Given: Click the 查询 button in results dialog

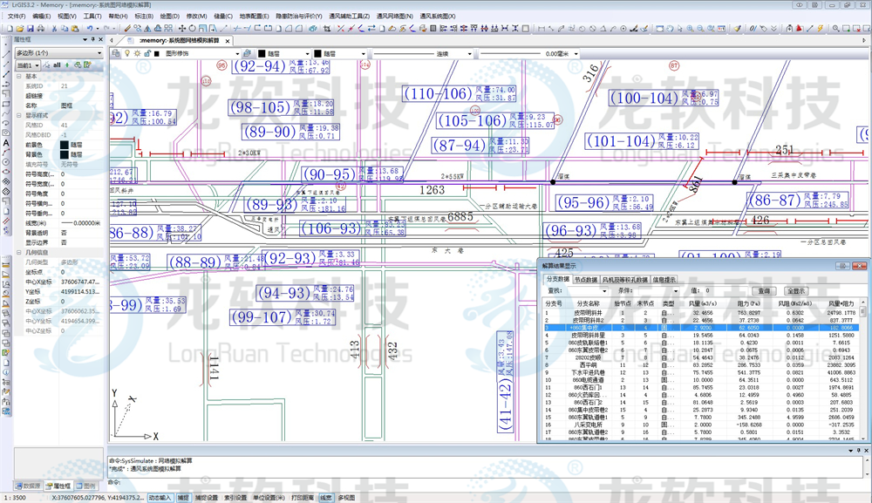Looking at the screenshot, I should pyautogui.click(x=764, y=290).
